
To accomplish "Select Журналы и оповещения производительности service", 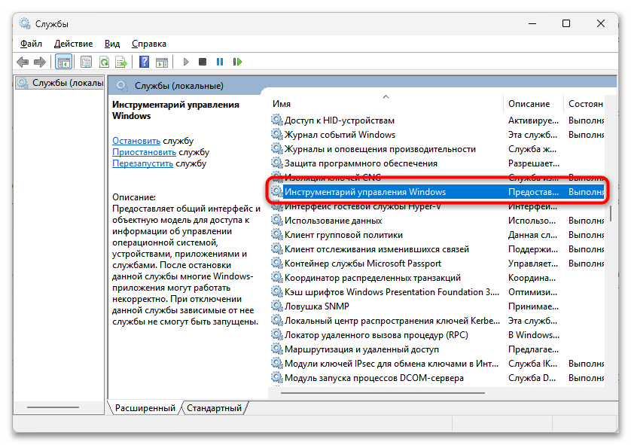I will 437,149.
